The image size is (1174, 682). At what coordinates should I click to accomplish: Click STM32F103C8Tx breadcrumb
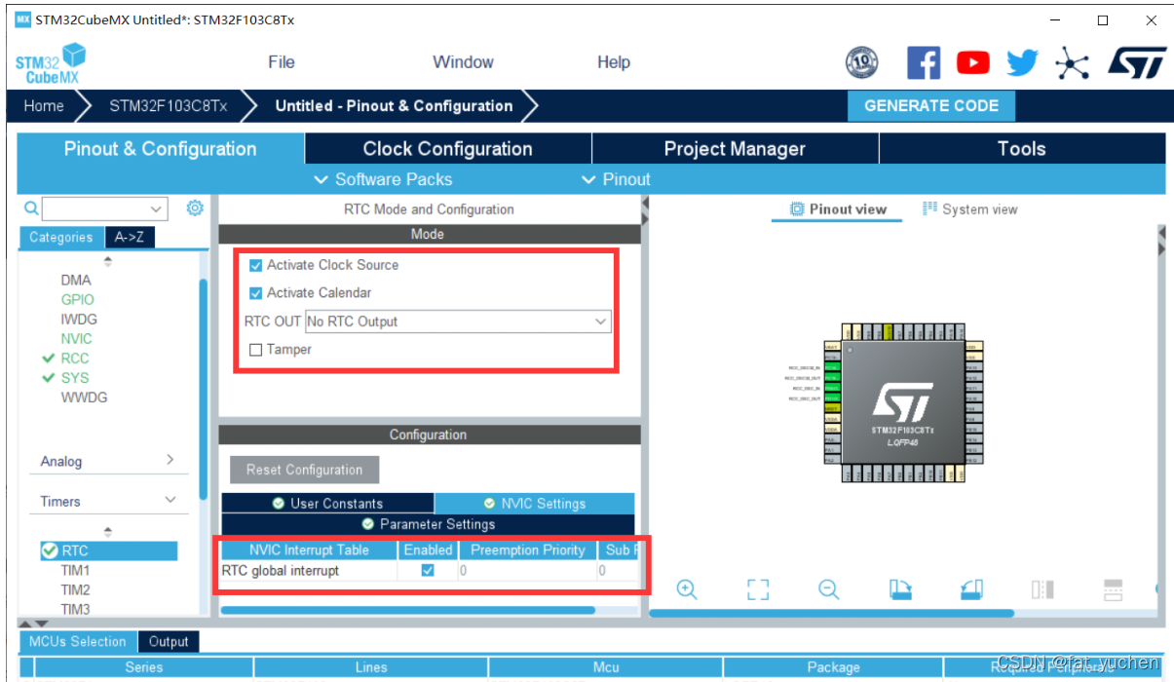[168, 106]
